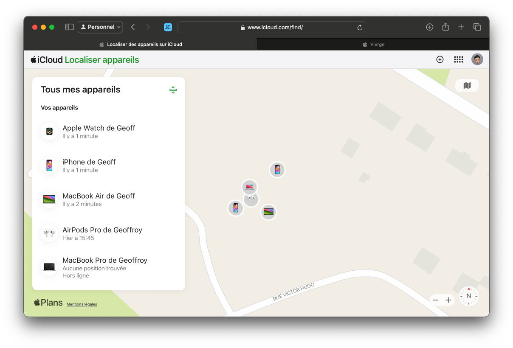Click the Tous mes appareils heading
This screenshot has height=348, width=513.
click(81, 90)
